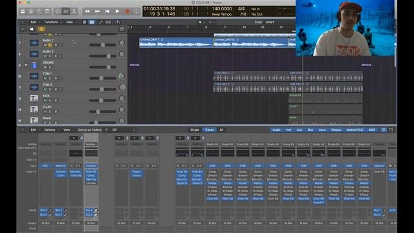Click the TOM 1 track waveform icon
Image resolution: width=414 pixels, height=233 pixels.
pos(34,76)
